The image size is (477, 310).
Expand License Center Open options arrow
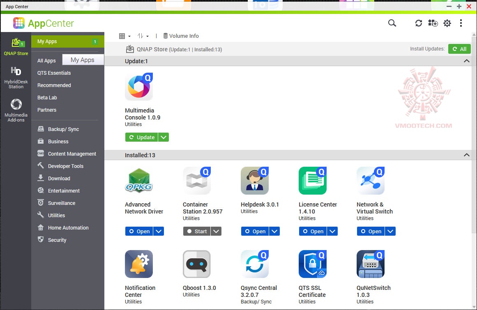tap(332, 231)
